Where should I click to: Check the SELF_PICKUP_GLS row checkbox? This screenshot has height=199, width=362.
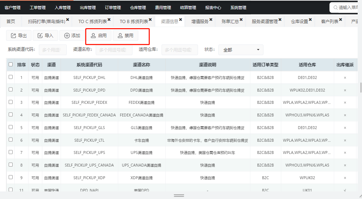(10, 127)
